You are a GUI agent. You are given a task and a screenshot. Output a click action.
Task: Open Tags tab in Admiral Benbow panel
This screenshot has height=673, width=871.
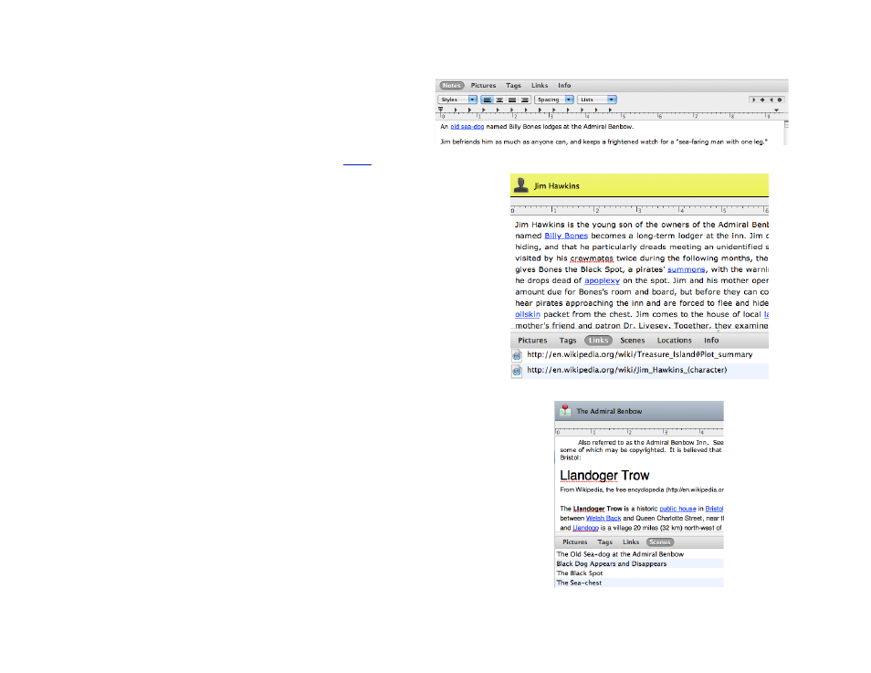(605, 542)
